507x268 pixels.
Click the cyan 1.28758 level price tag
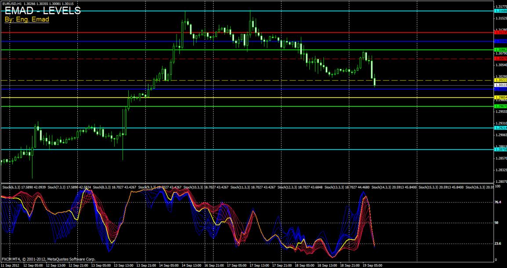tap(500, 149)
